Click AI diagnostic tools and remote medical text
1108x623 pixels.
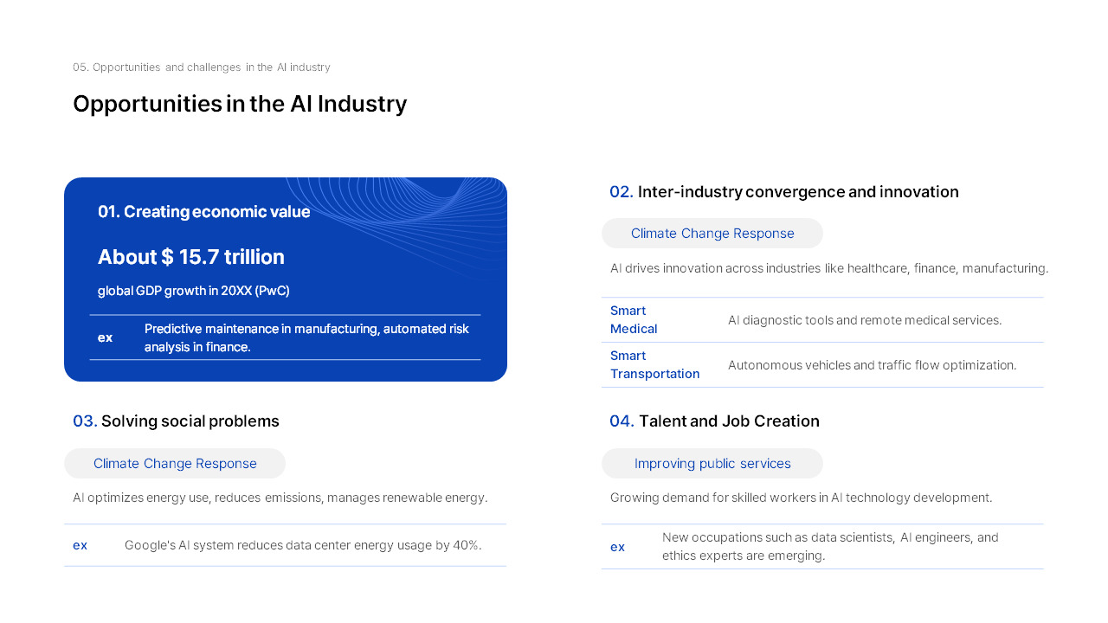coord(865,320)
